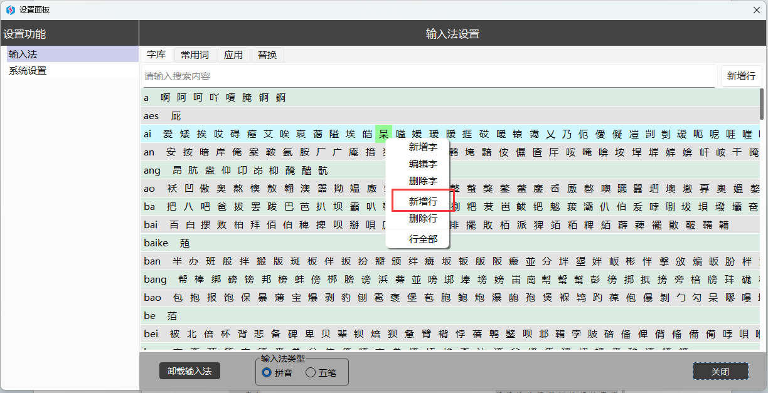Open the 应用 tab
Screen dimensions: 768x393
pos(233,55)
